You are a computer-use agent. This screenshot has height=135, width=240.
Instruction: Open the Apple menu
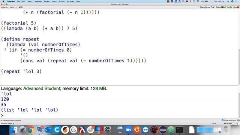pos(3,1)
